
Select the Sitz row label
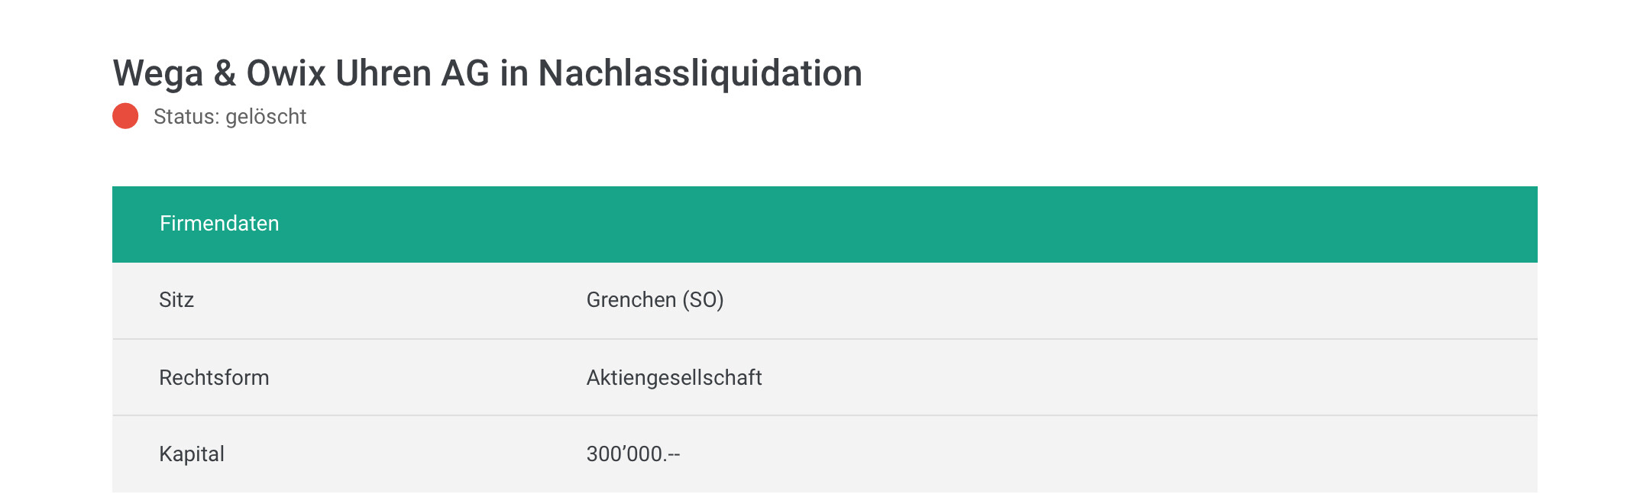pos(176,300)
